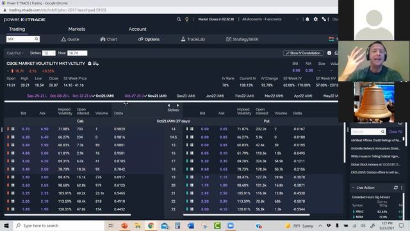410x231 pixels.
Task: Click news search magnifier icon
Action: [382, 132]
